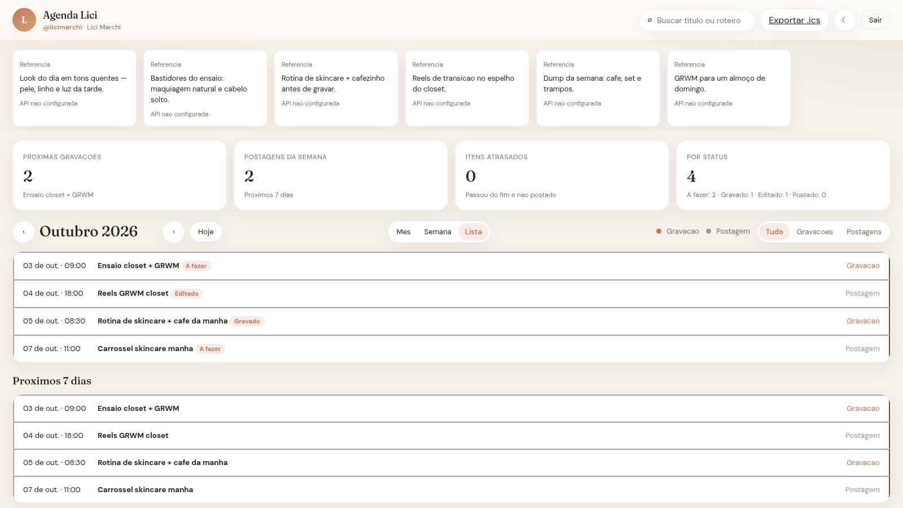Open 'Rotina de skincare + cafe da manha' October entry

(451, 321)
